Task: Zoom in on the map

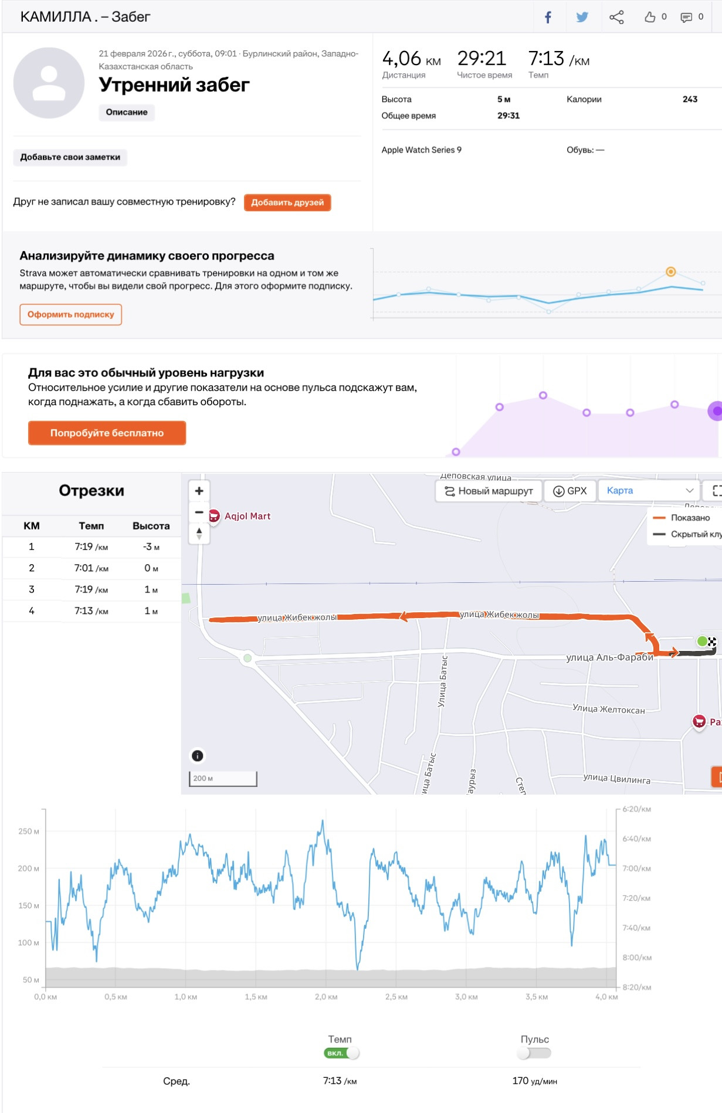Action: (x=199, y=491)
